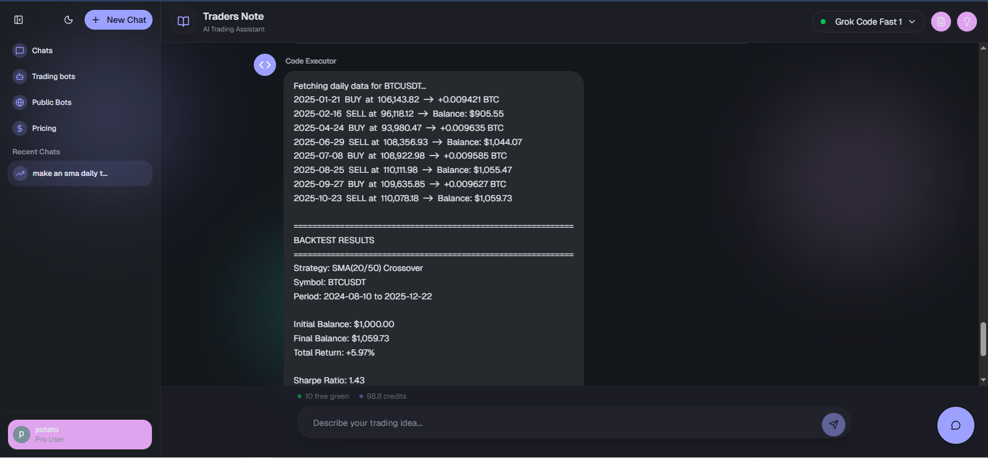Screen dimensions: 988x458
Task: Click 'Symbol: BTCUSDT' text
Action: (330, 282)
